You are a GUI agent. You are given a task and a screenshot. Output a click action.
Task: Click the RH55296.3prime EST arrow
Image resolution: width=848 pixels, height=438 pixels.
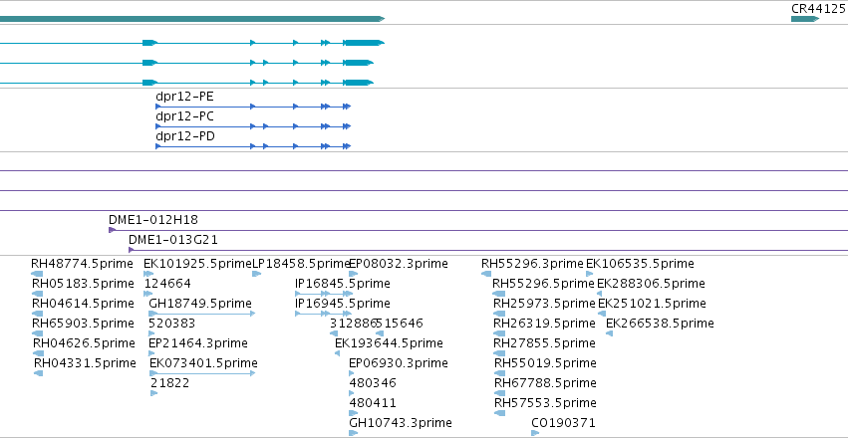486,274
